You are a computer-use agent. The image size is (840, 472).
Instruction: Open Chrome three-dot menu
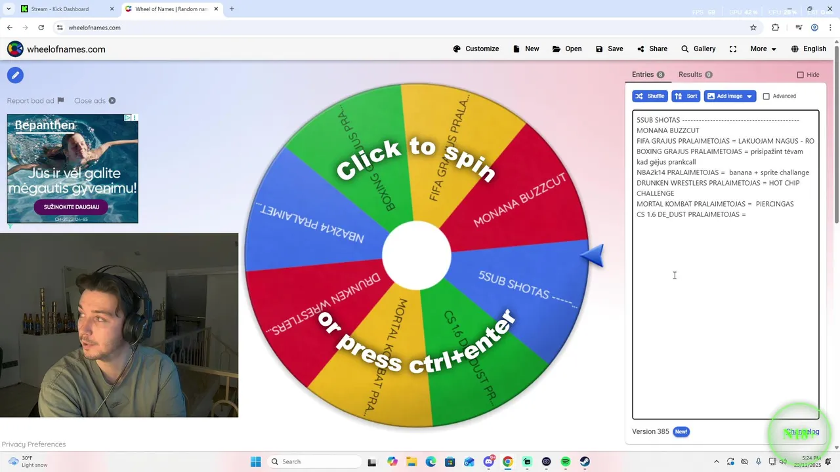(x=829, y=28)
